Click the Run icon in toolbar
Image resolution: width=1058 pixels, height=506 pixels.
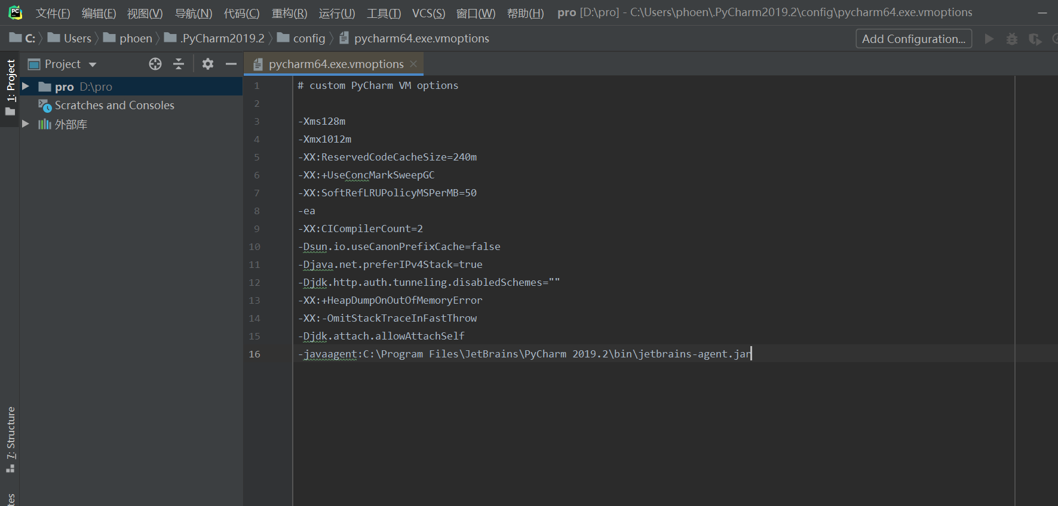989,39
